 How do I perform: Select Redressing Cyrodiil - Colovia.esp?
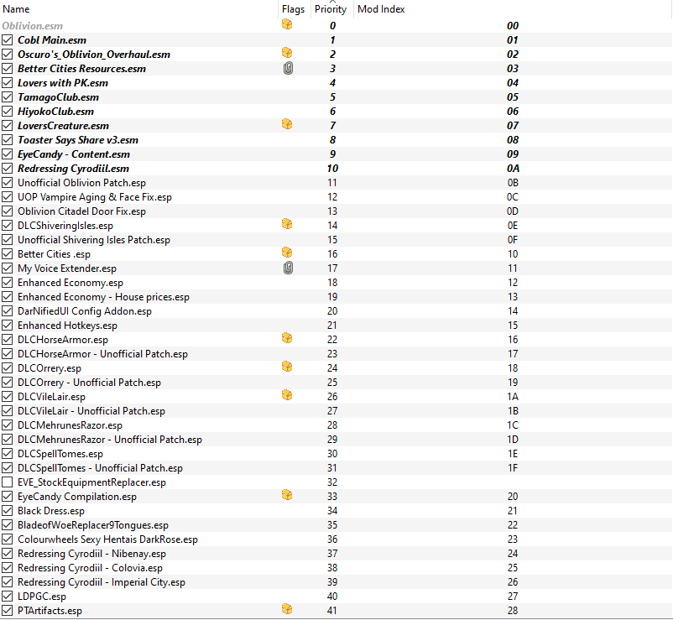click(x=90, y=568)
